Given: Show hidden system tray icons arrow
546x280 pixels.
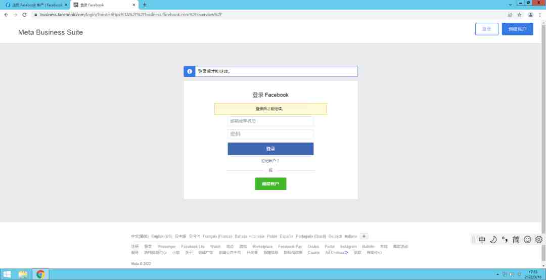Looking at the screenshot, I should 497,274.
